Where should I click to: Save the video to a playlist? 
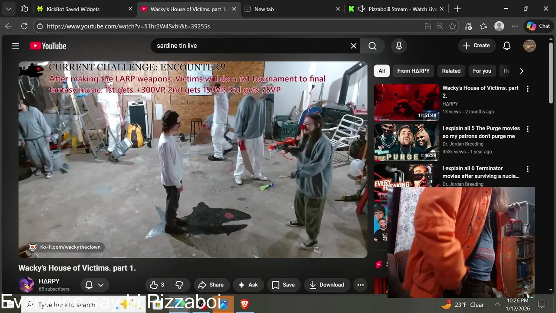click(x=284, y=285)
